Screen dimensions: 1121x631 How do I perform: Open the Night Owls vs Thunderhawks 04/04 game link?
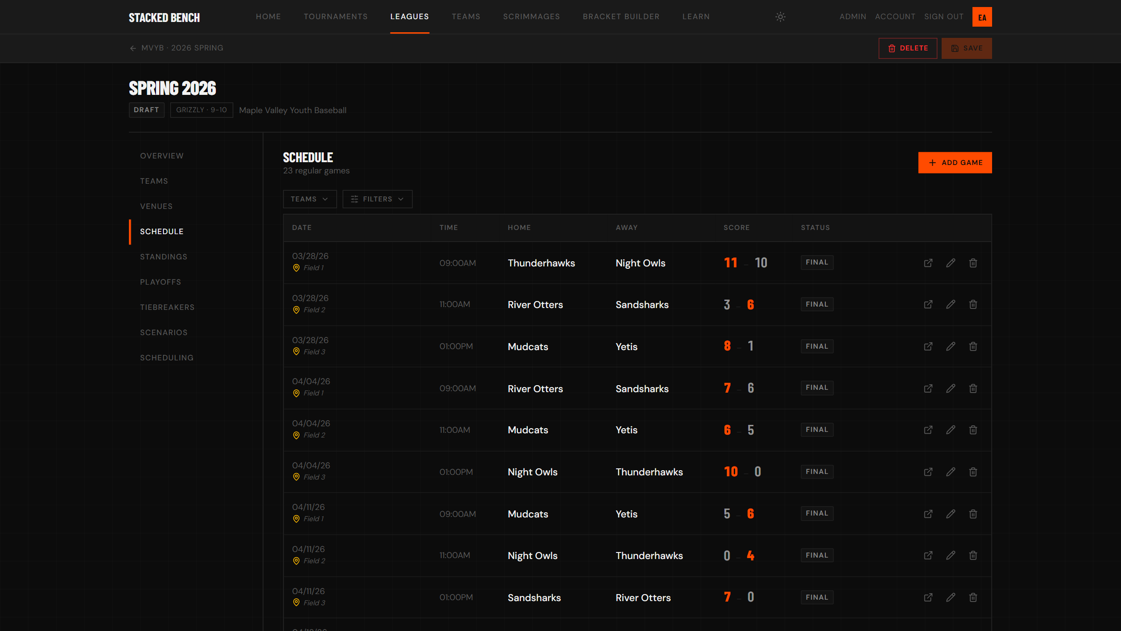(x=928, y=472)
